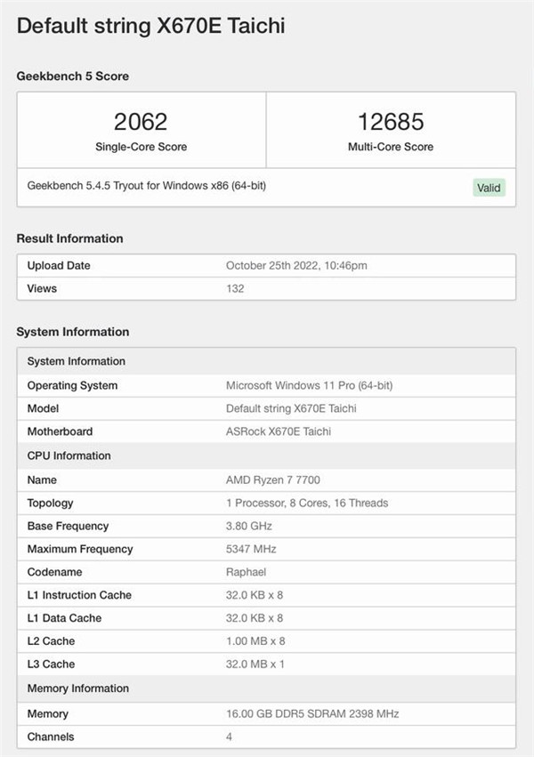This screenshot has width=534, height=757.
Task: Select the multi-core score 12685
Action: click(390, 122)
